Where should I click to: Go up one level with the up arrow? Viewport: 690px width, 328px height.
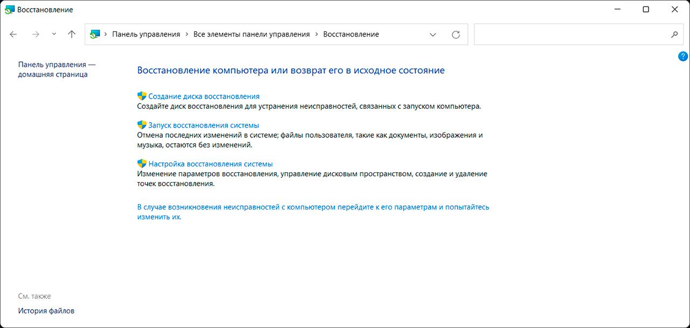[72, 34]
